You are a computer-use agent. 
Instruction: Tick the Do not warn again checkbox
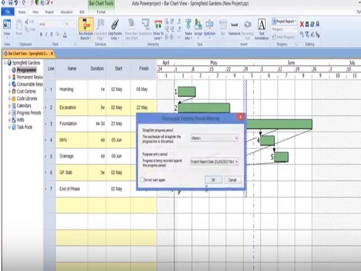[142, 179]
